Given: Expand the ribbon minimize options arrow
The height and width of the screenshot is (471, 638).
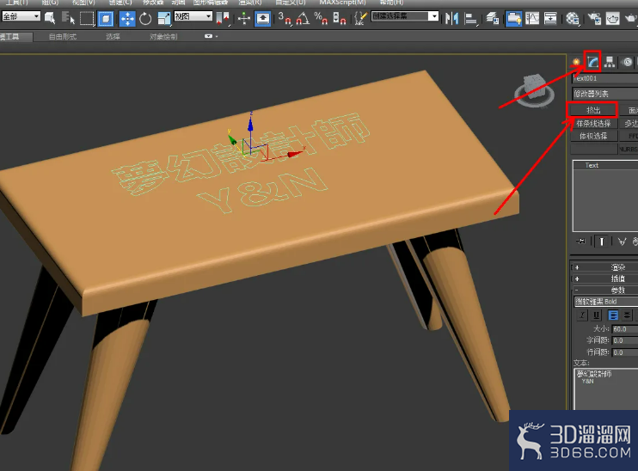Looking at the screenshot, I should pos(211,36).
